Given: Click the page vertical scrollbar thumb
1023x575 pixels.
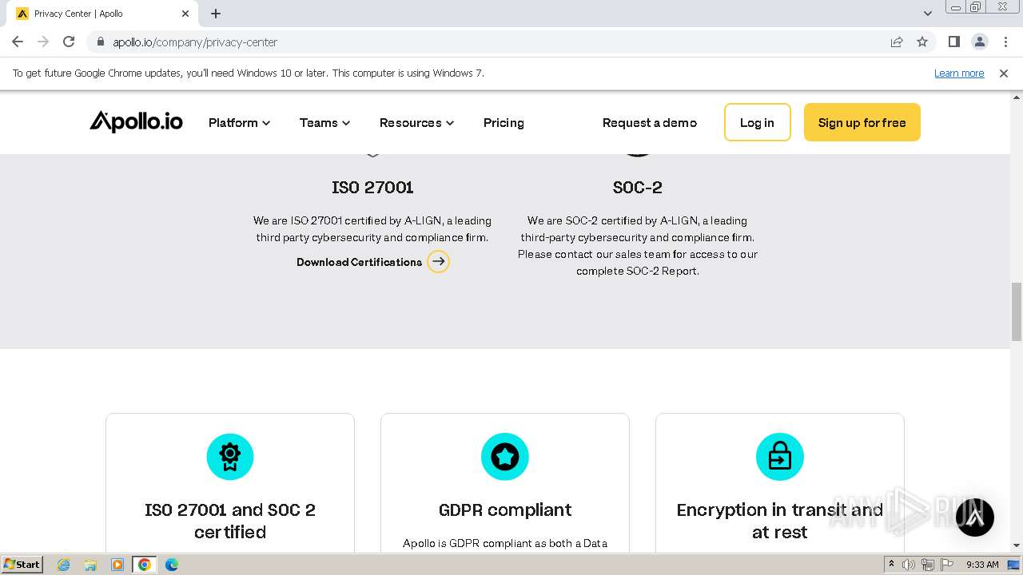Looking at the screenshot, I should click(x=1017, y=311).
